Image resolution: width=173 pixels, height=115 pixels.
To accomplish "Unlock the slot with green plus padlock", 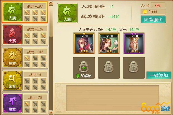I will click(84, 68).
